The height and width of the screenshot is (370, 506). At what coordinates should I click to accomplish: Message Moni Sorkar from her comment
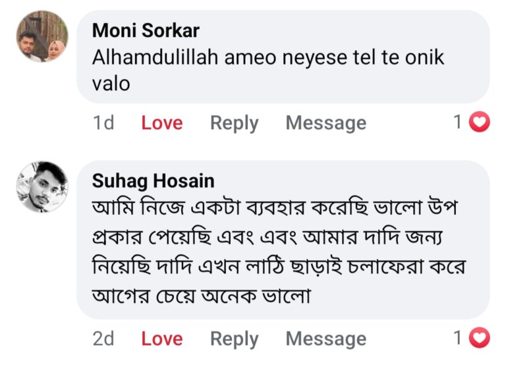click(x=325, y=123)
